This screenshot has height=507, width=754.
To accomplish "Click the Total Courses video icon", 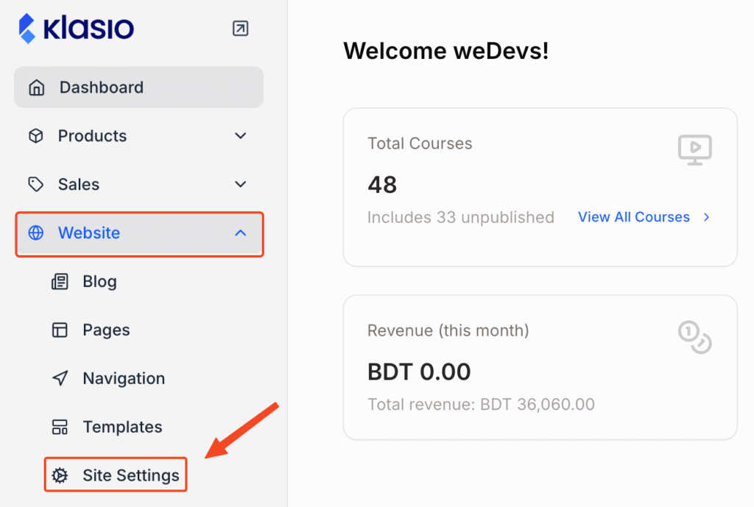I will click(x=694, y=150).
